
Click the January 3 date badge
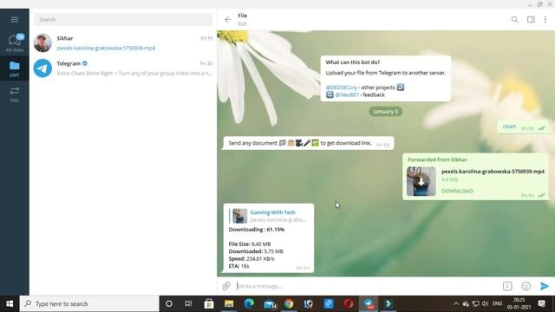coord(385,112)
